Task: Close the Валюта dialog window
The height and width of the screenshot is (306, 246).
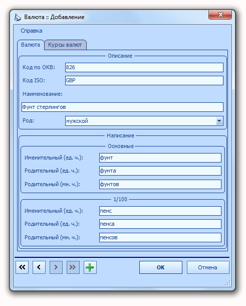Action: 220,15
